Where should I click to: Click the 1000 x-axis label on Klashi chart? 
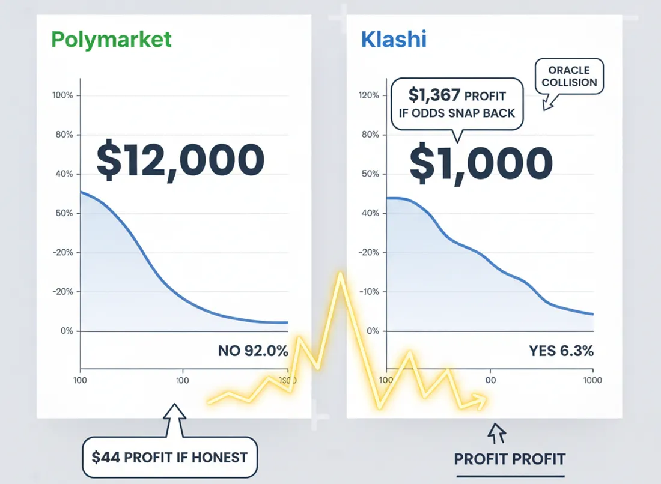pyautogui.click(x=593, y=380)
